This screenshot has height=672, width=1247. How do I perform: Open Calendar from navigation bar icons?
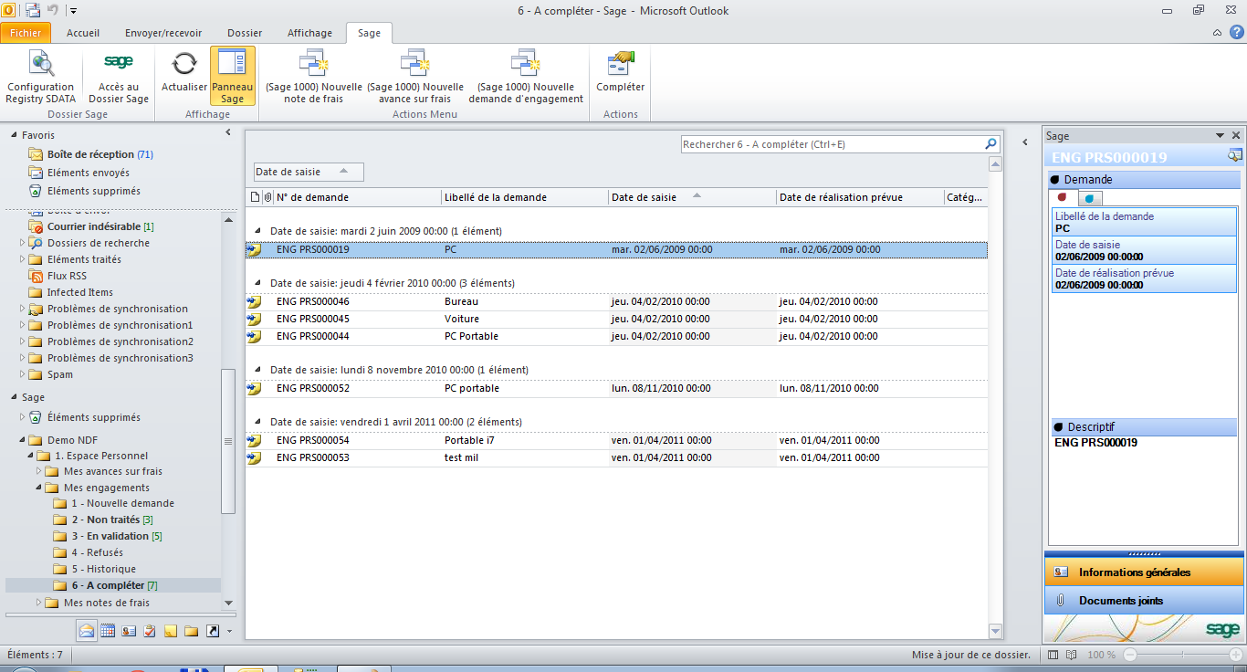pyautogui.click(x=108, y=630)
